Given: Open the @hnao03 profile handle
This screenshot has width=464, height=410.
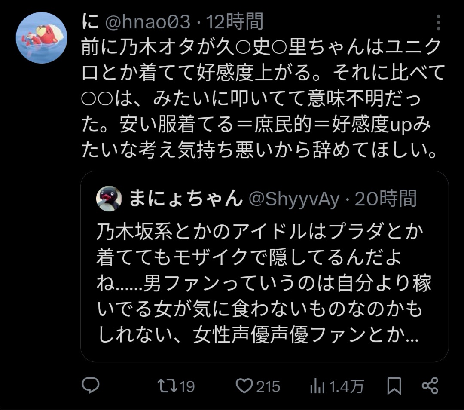Looking at the screenshot, I should [x=147, y=22].
